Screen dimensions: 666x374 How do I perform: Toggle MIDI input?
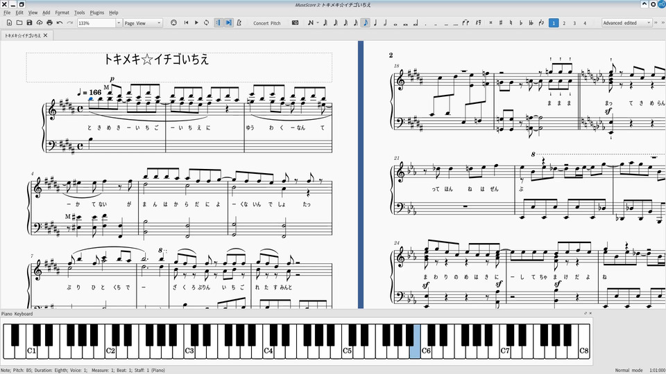[173, 23]
